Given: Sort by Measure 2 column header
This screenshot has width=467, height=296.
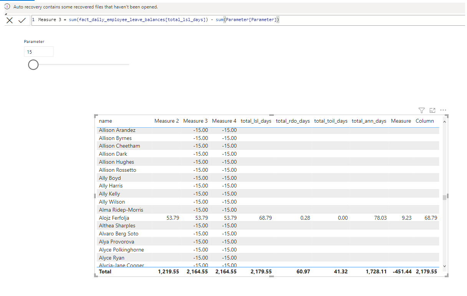Looking at the screenshot, I should [x=167, y=121].
